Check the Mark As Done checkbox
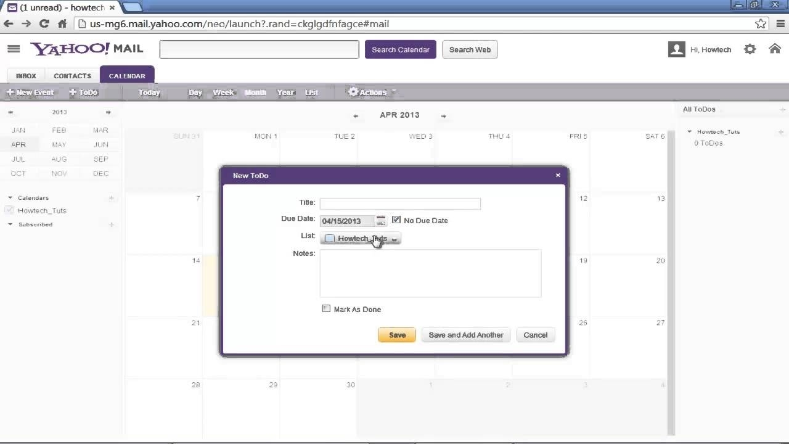 pos(326,308)
